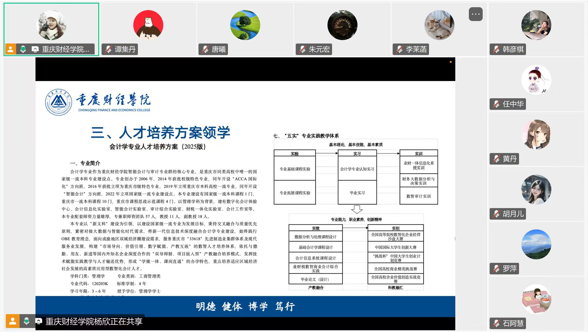Click the slide title 三、人才培养方案领学
This screenshot has height=332, width=588.
tap(160, 133)
